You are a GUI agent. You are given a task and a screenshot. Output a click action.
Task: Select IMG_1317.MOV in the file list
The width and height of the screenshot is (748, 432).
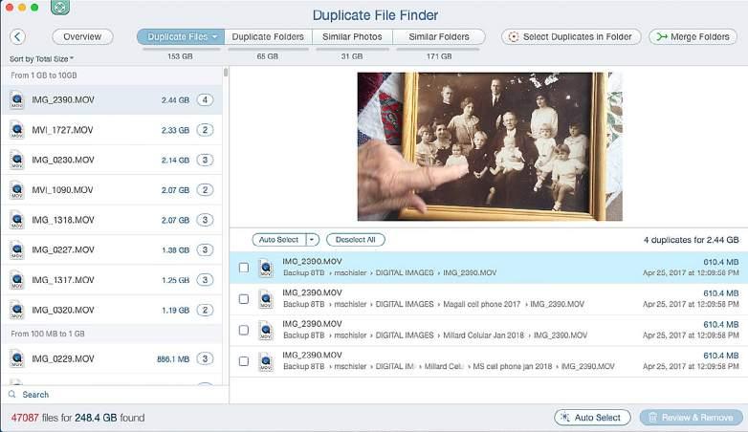pos(112,280)
